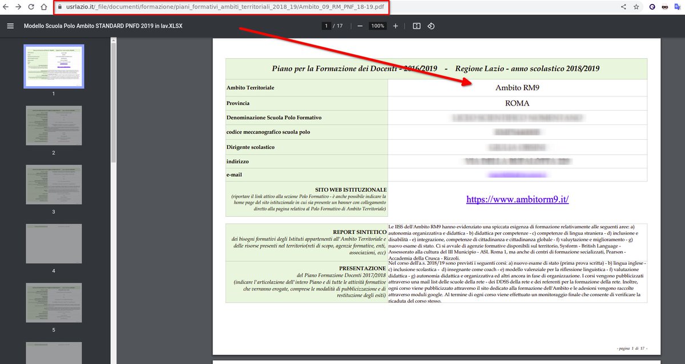Viewport: 685px width, 364px height.
Task: Open the dark circular G extension
Action: (651, 7)
